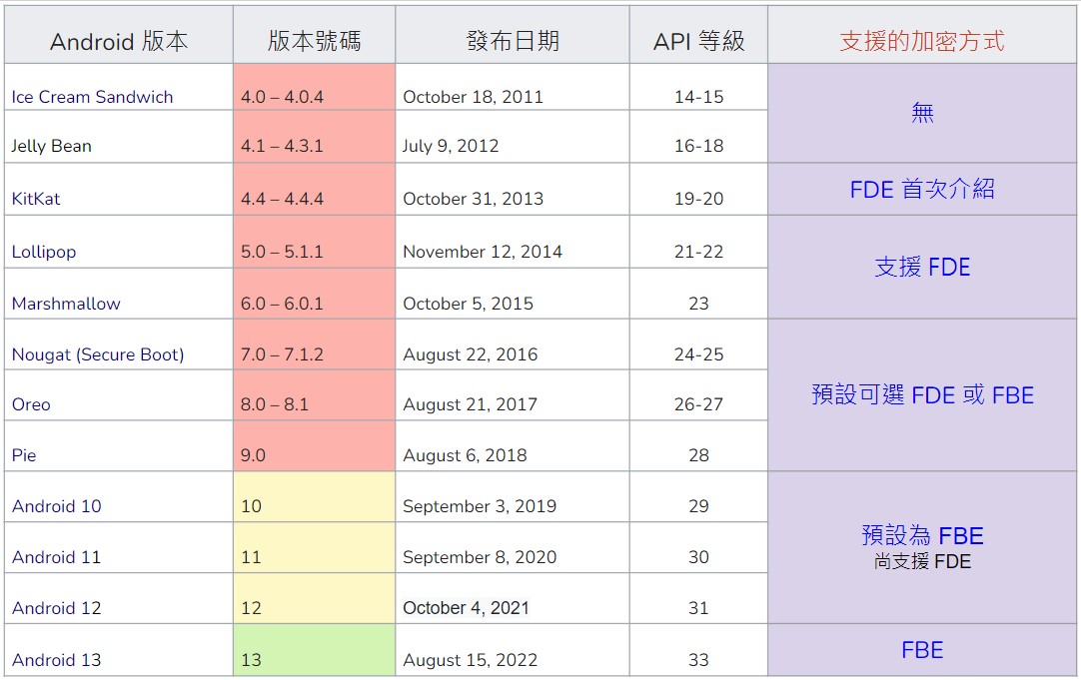Screen dimensions: 1081x680
Task: Click API level '31'
Action: tap(699, 608)
